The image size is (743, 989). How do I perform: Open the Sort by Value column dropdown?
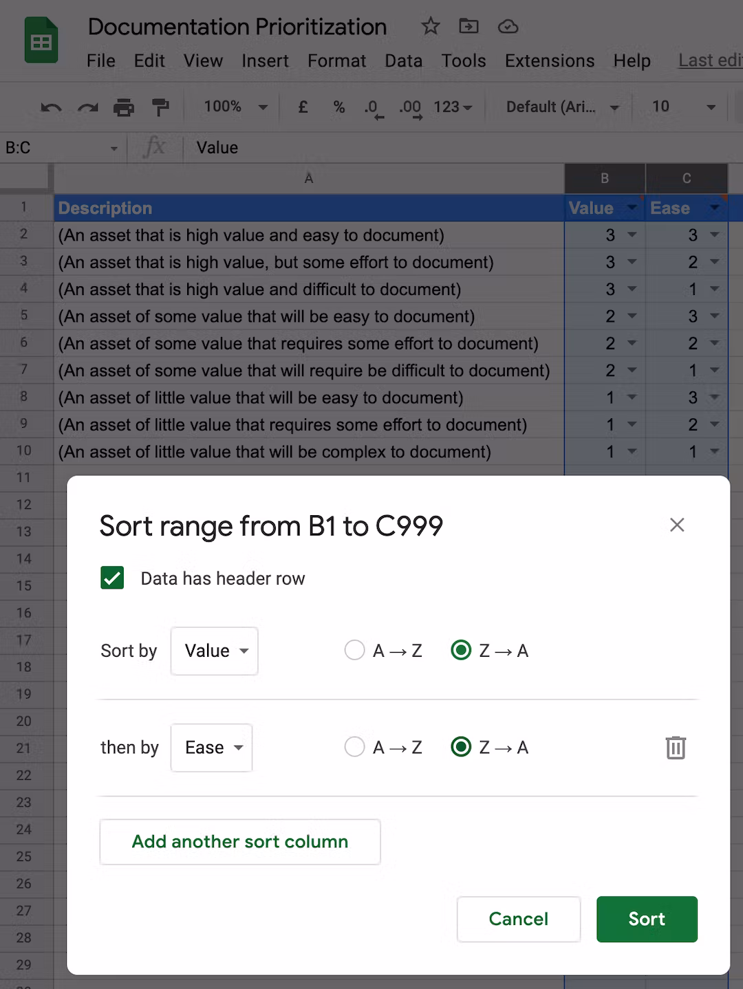click(215, 651)
